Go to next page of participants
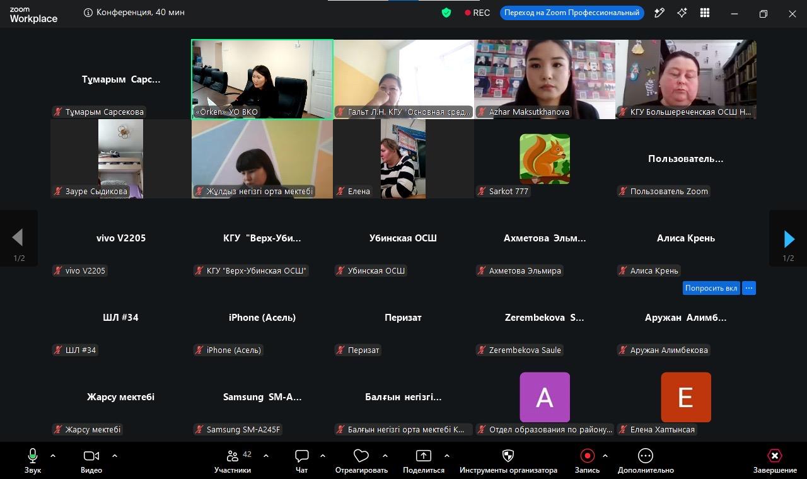807x479 pixels. (788, 238)
